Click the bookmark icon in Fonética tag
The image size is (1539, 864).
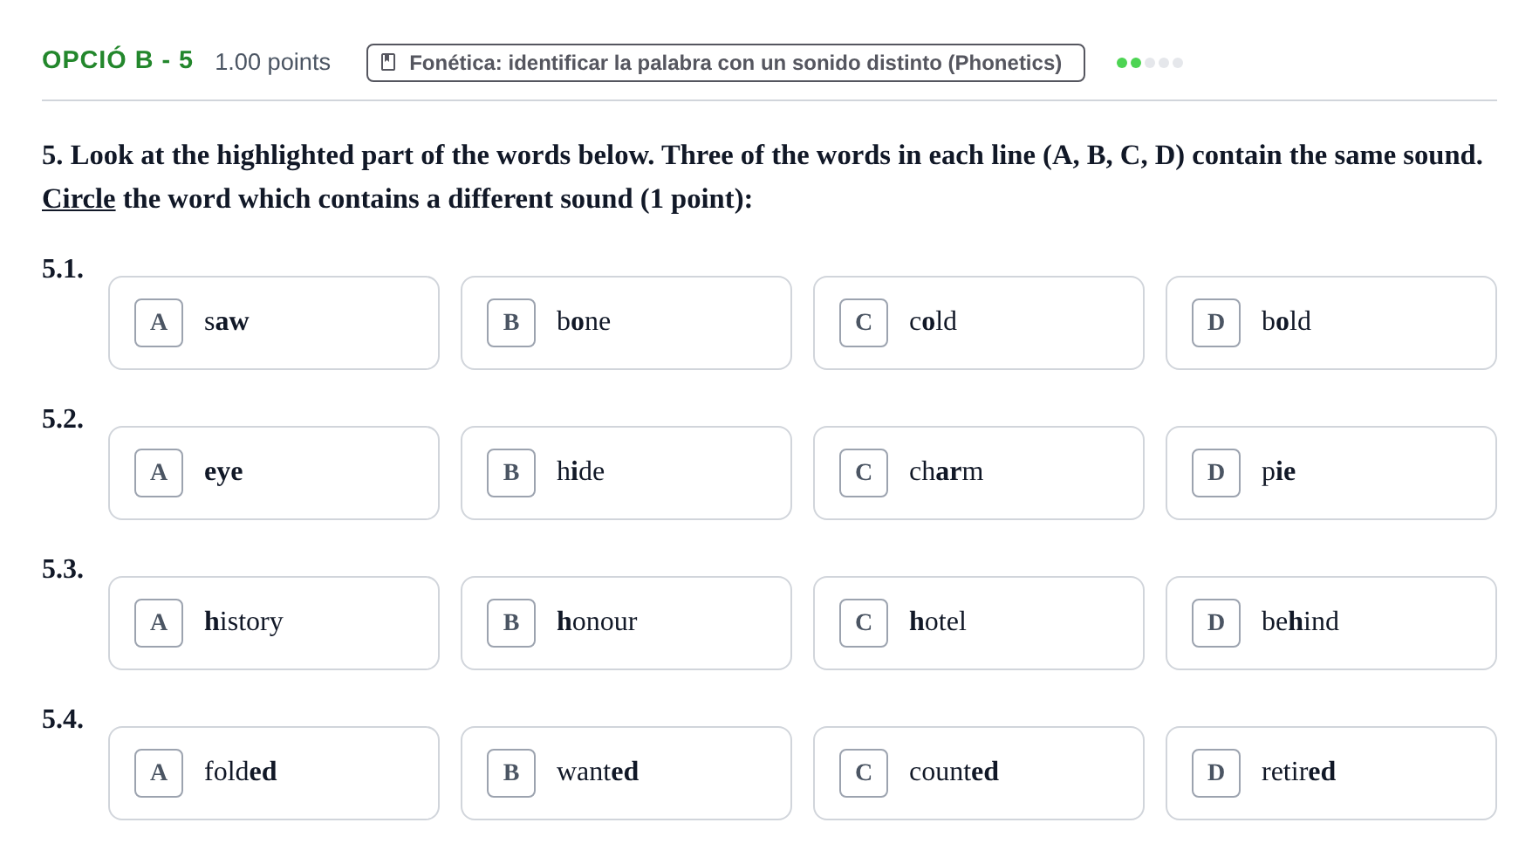pos(388,63)
